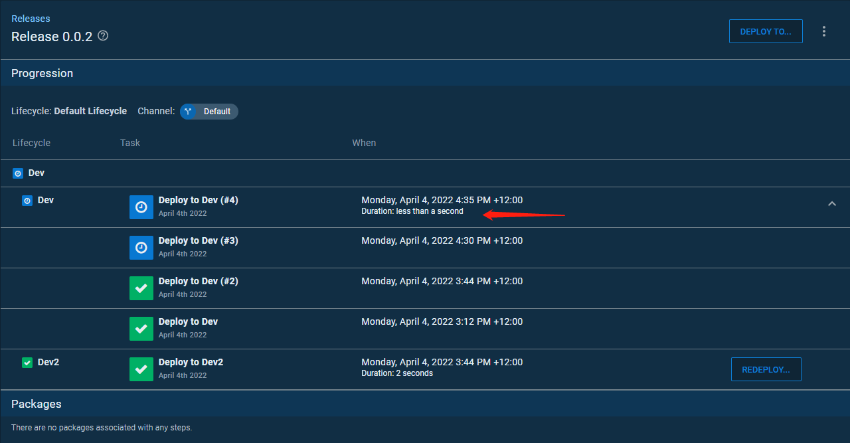This screenshot has height=443, width=850.
Task: Open the Packages section
Action: coord(37,404)
